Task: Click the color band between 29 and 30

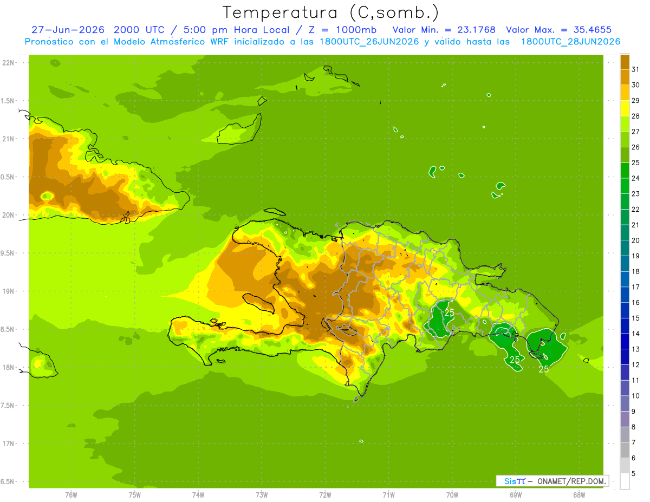Action: (x=625, y=93)
